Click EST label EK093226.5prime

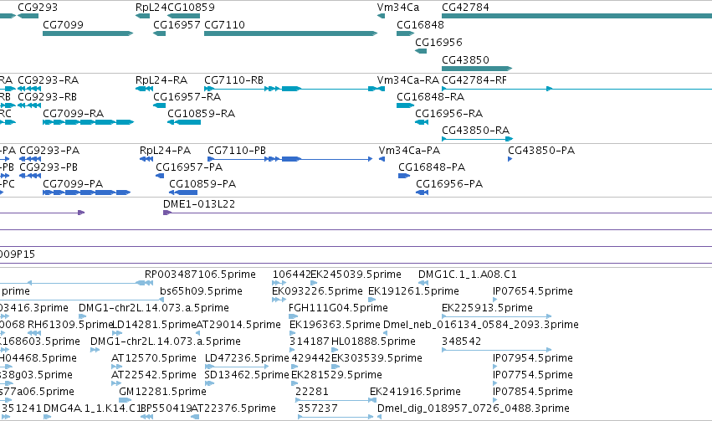pyautogui.click(x=317, y=291)
